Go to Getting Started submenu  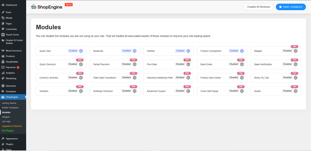(x=9, y=103)
